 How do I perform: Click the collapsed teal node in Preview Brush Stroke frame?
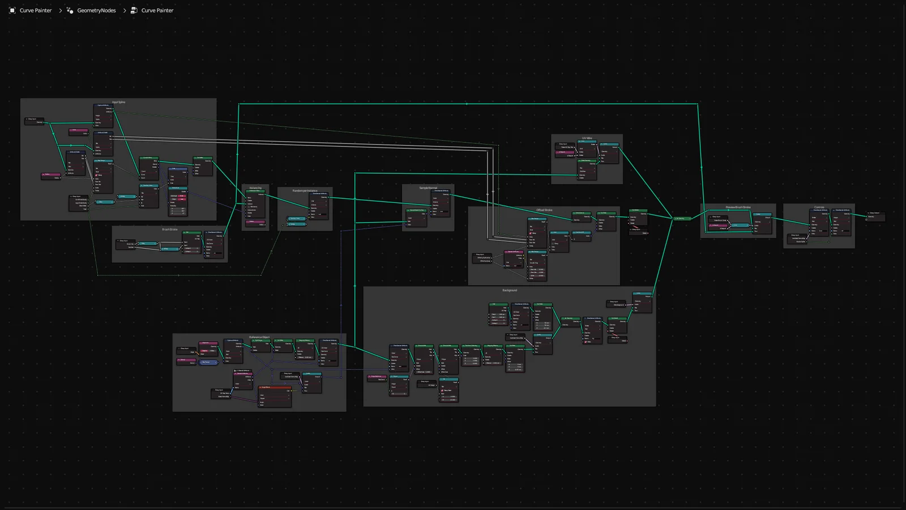click(740, 225)
